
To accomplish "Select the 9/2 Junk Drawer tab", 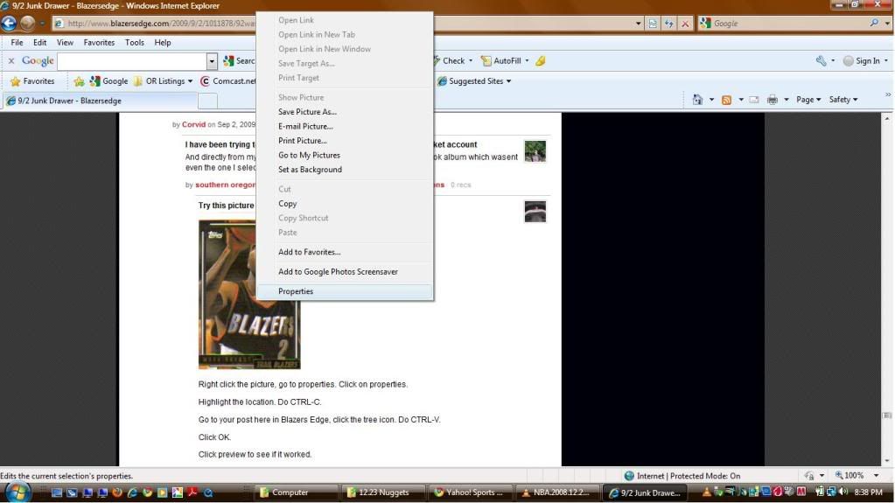I will [x=100, y=101].
